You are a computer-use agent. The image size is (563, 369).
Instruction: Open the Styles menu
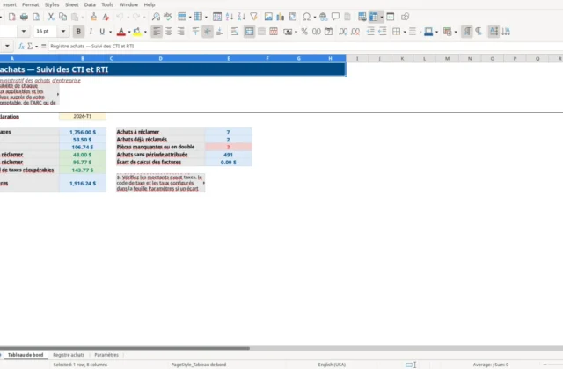coord(52,4)
